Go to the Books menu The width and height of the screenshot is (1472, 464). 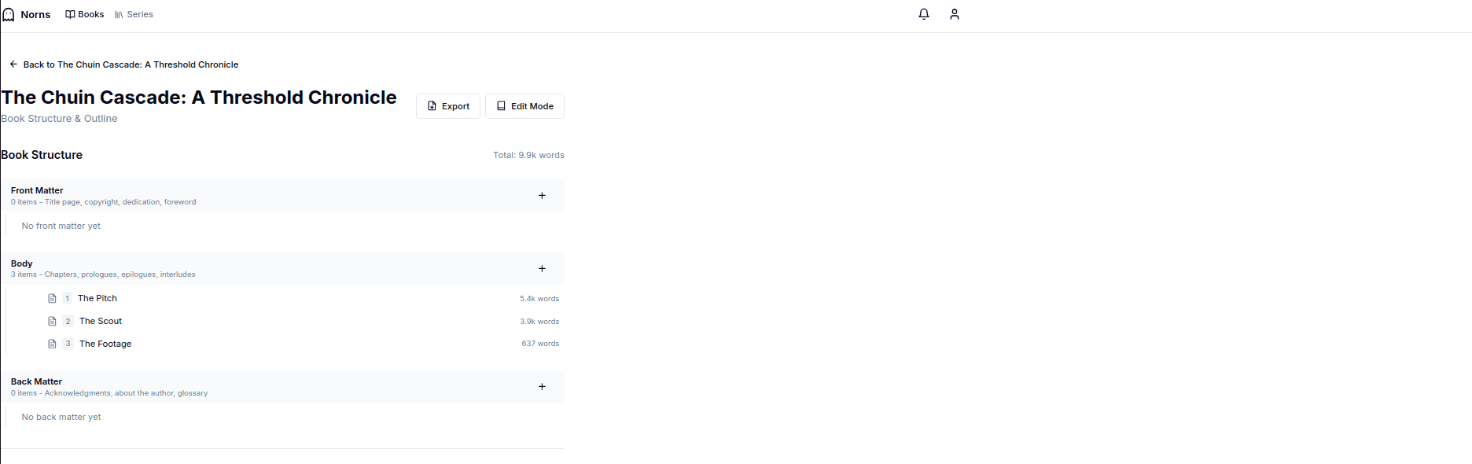coord(85,14)
